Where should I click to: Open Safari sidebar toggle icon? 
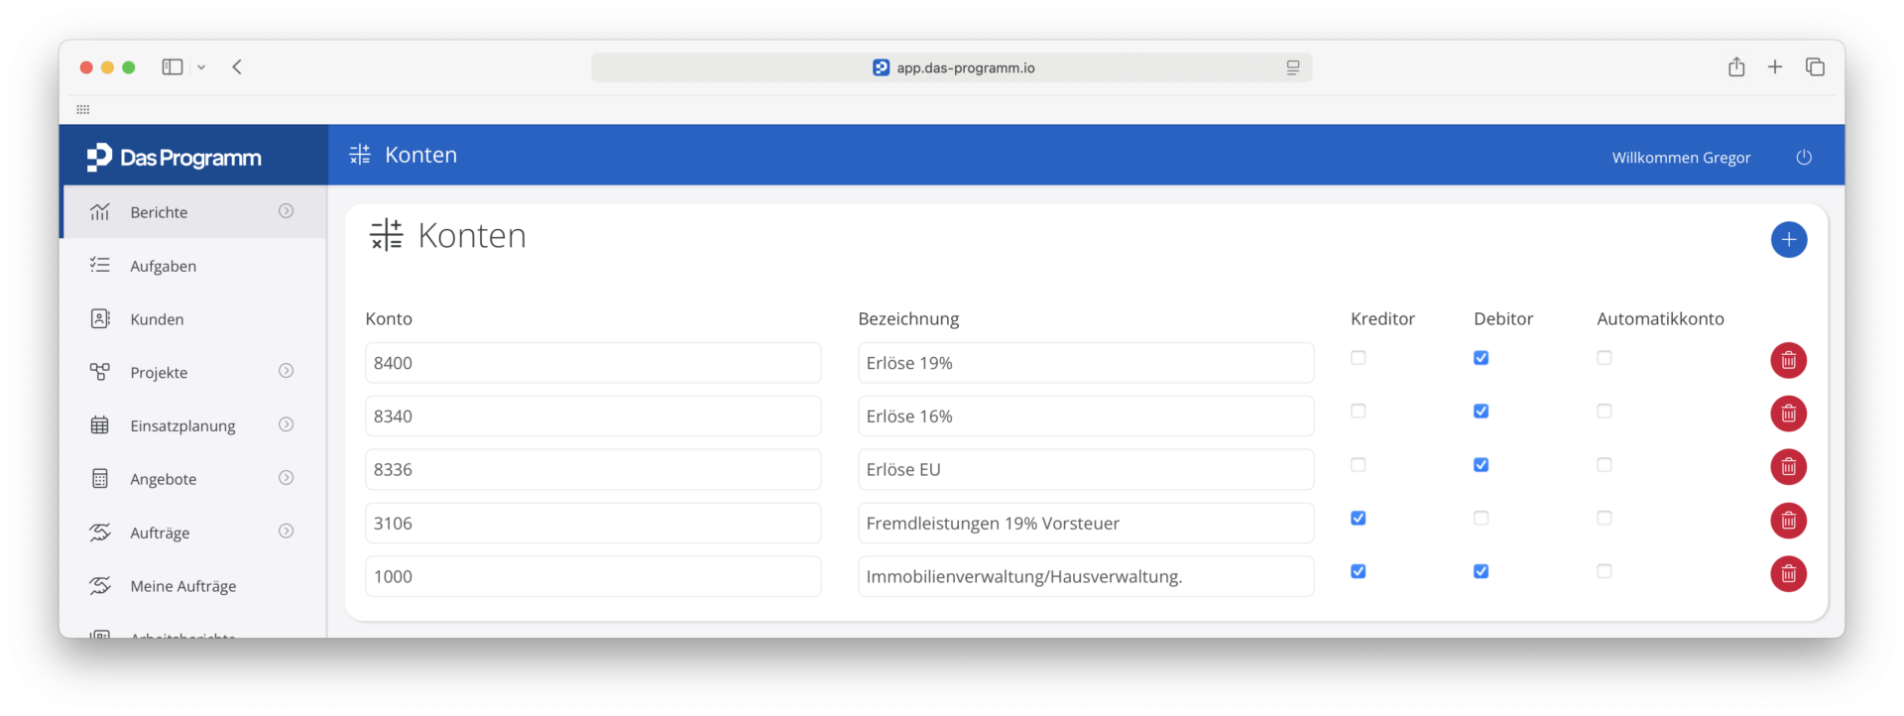click(x=173, y=67)
